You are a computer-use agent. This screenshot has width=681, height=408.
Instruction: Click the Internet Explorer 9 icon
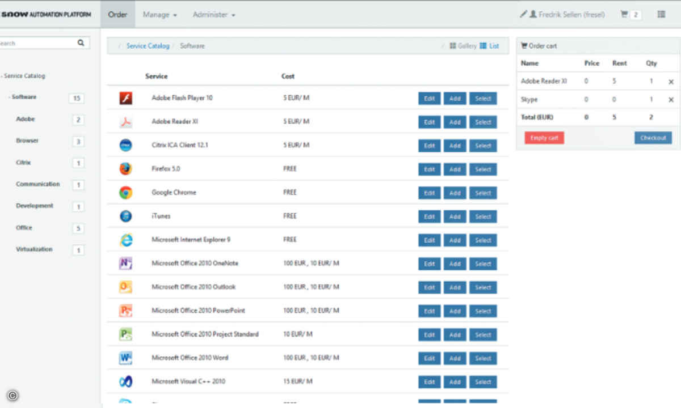tap(125, 240)
